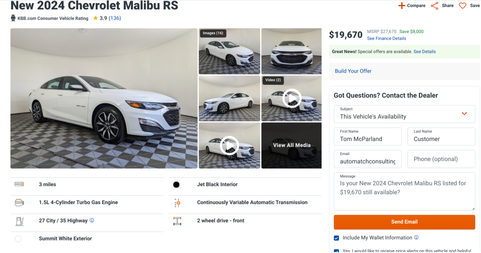Viewport: 481px width, 253px height.
Task: Click See Details for special offers
Action: click(424, 51)
